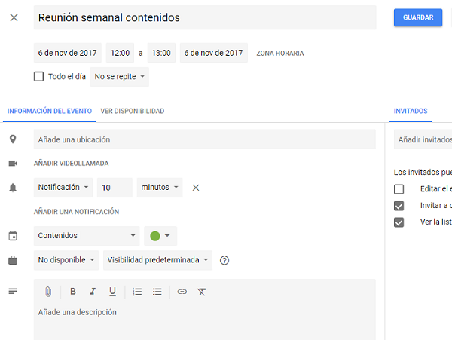Switch to Información del evento tab

[50, 111]
